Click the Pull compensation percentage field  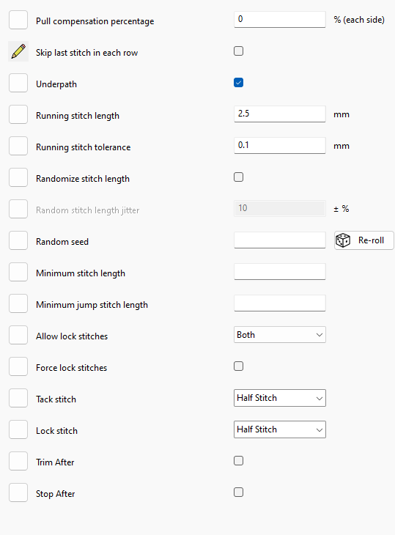point(280,20)
